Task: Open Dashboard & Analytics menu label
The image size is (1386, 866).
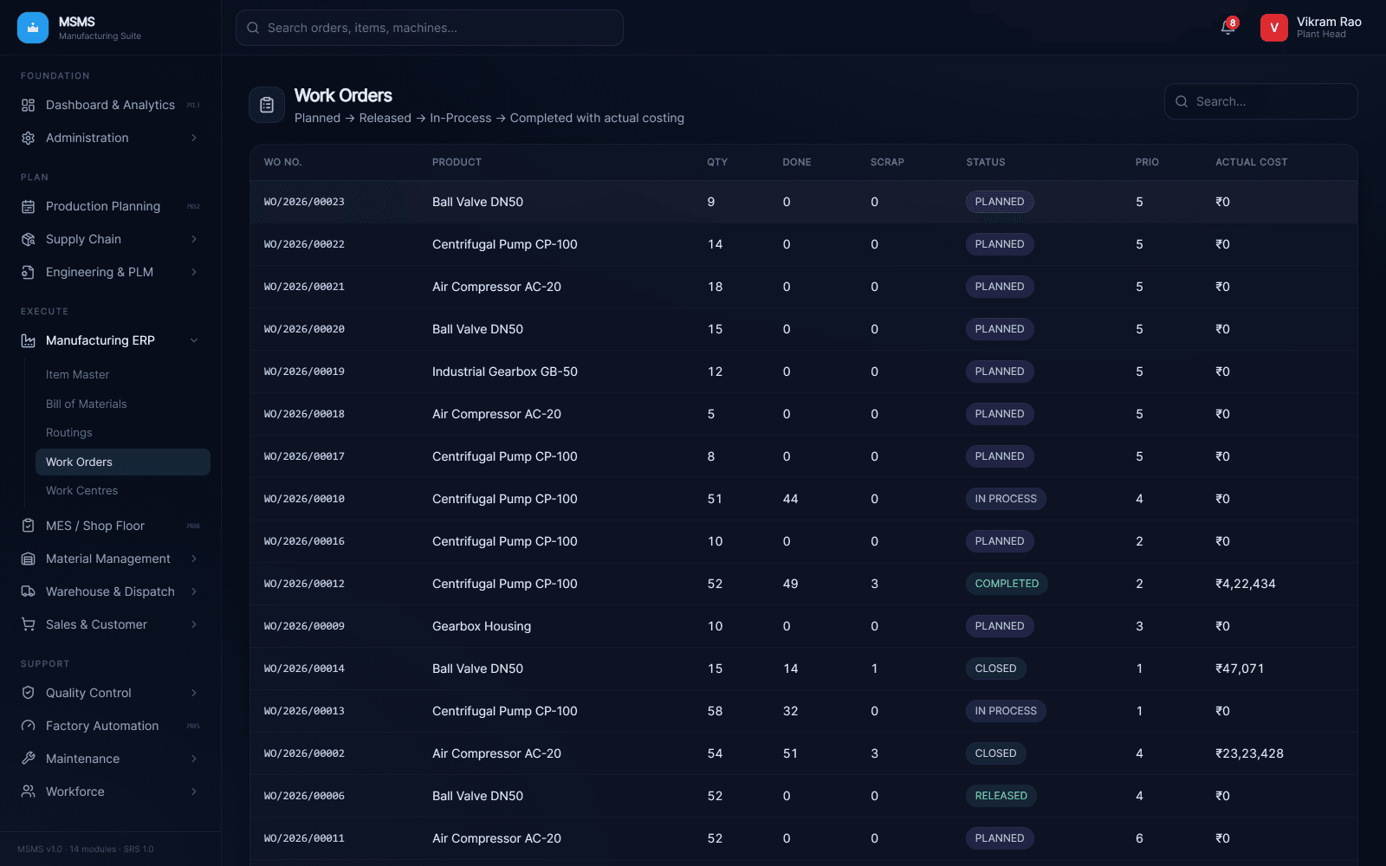Action: [x=110, y=105]
